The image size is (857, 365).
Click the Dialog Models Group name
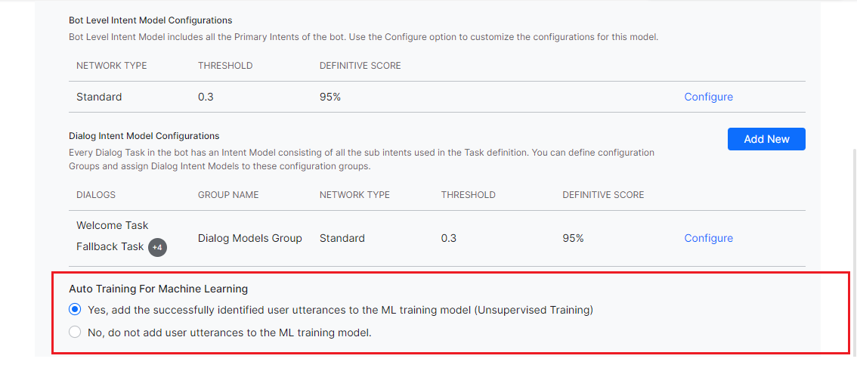(x=249, y=238)
